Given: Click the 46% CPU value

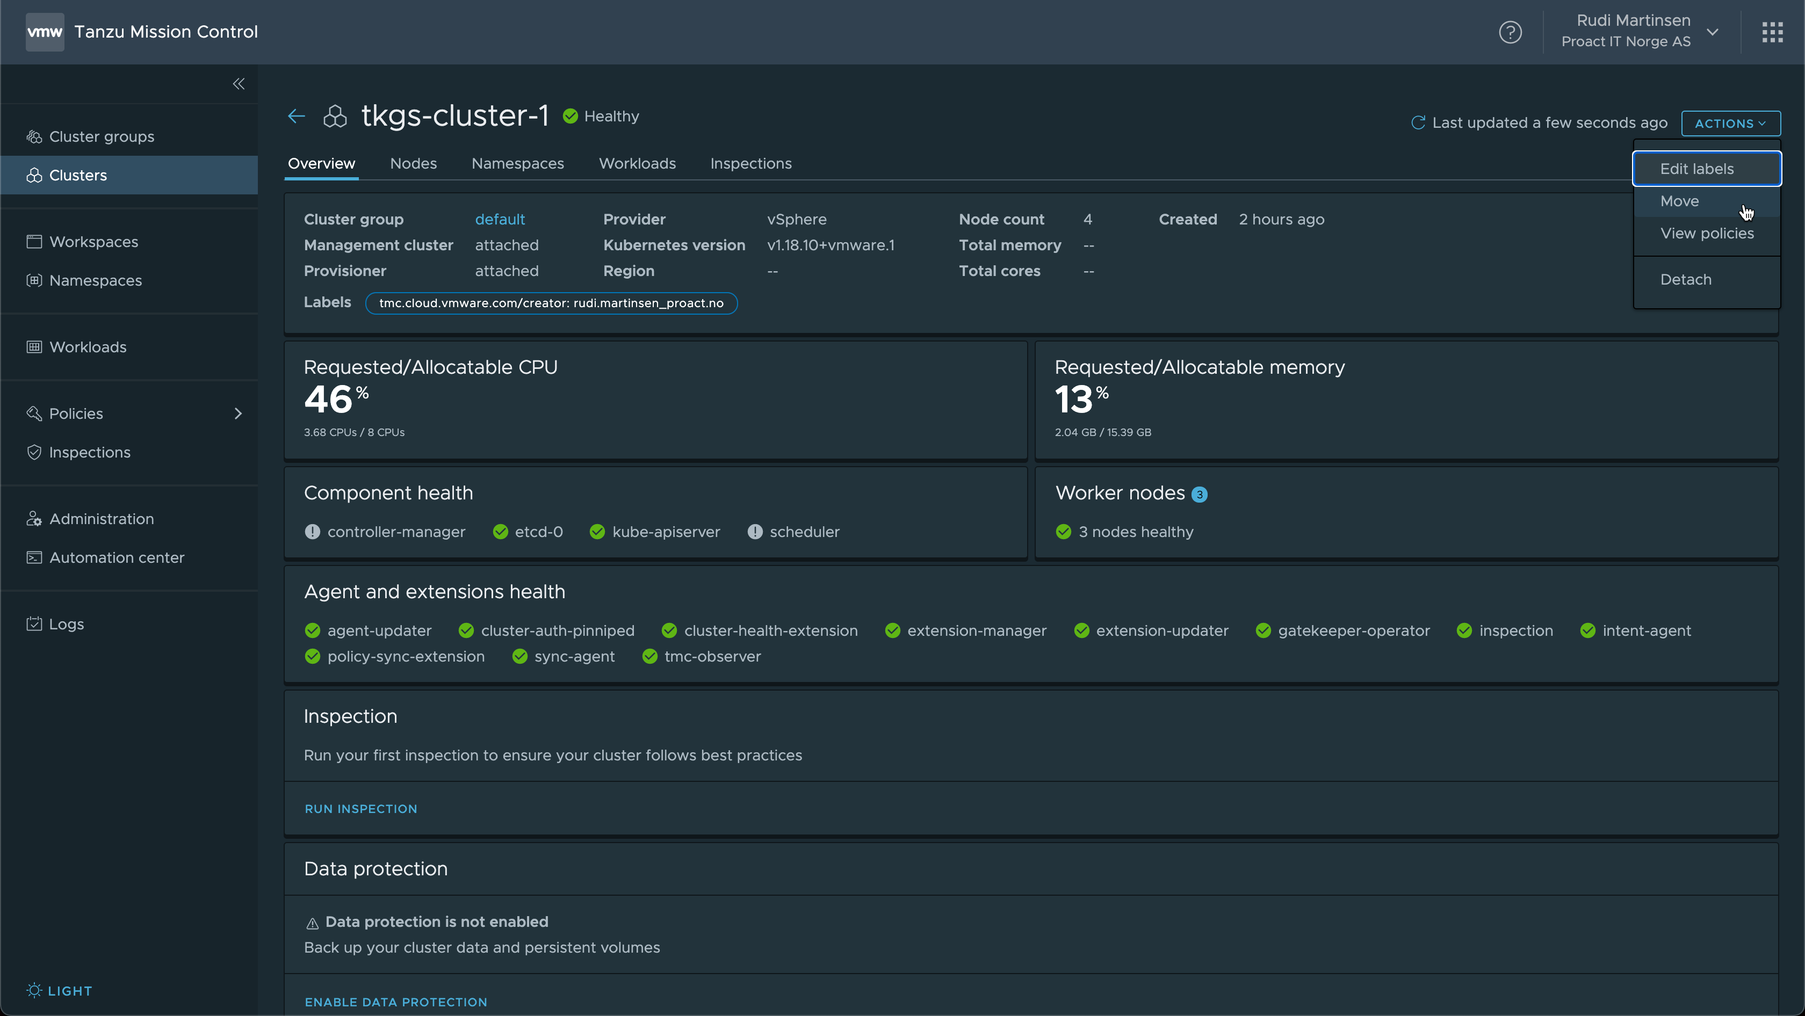Looking at the screenshot, I should [x=336, y=399].
